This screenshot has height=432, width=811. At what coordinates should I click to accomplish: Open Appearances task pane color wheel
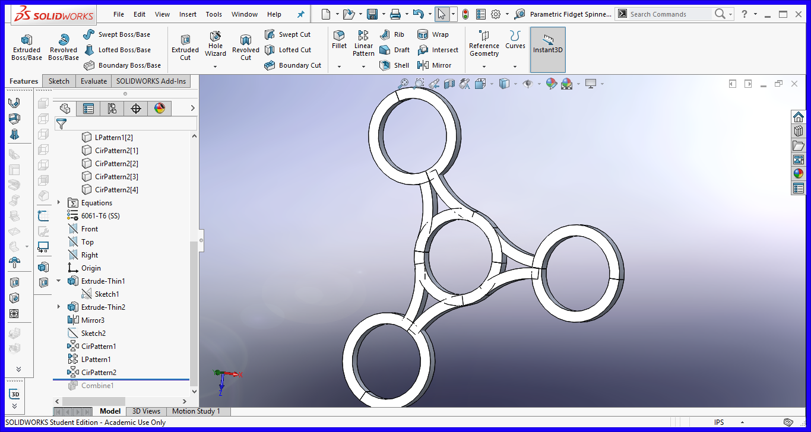[x=799, y=174]
